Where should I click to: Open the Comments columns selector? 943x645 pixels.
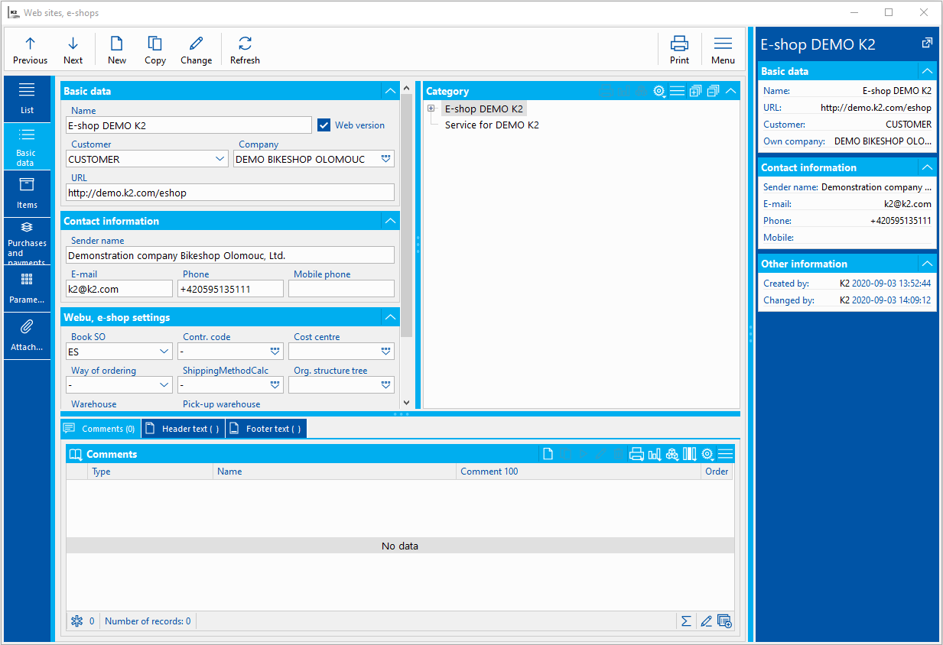690,454
